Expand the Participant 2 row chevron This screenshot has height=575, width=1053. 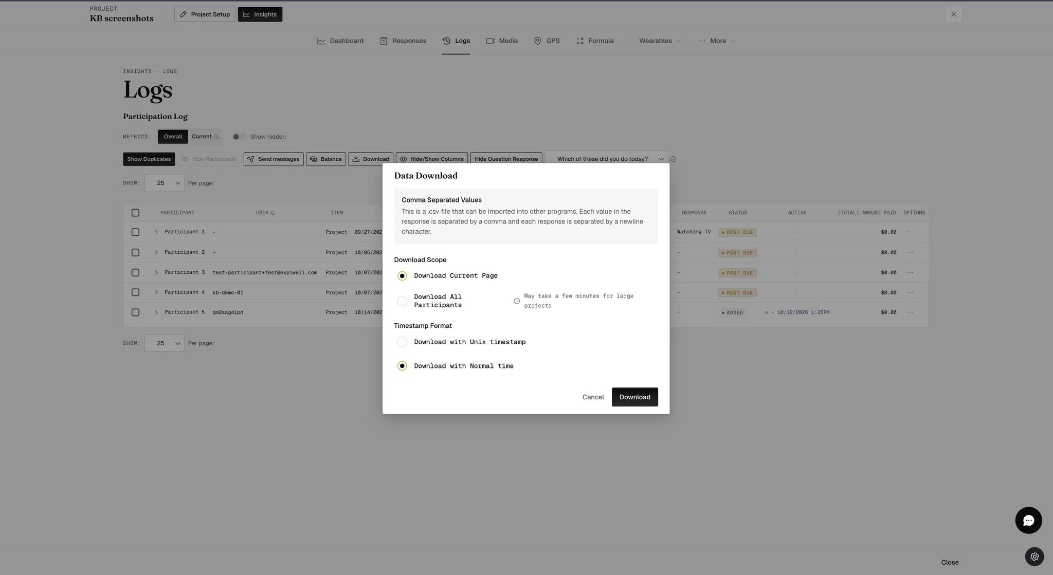156,253
